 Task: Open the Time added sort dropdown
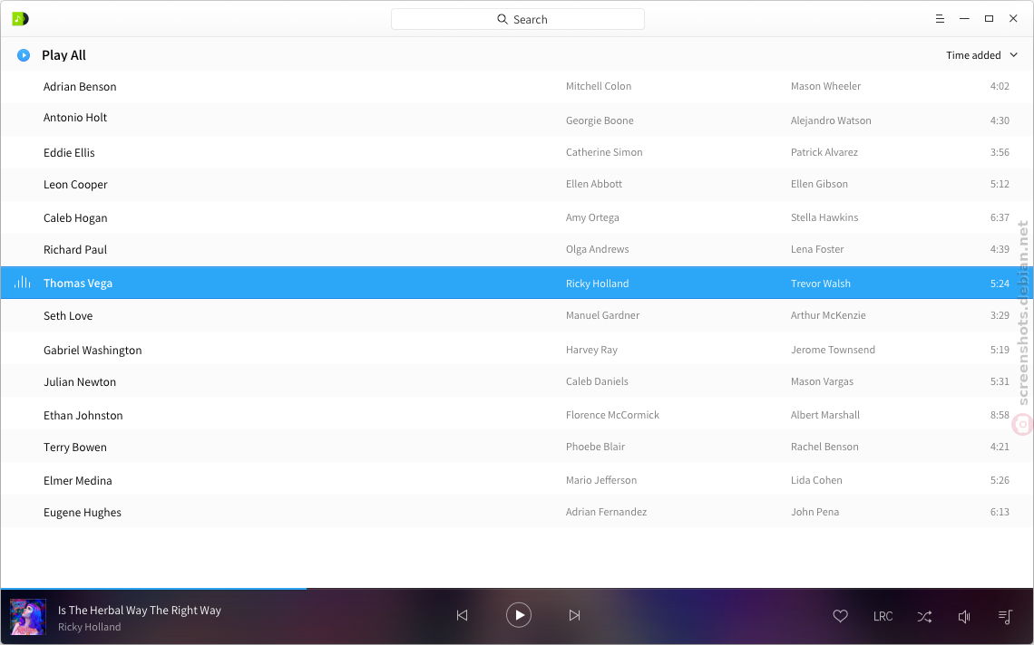981,55
